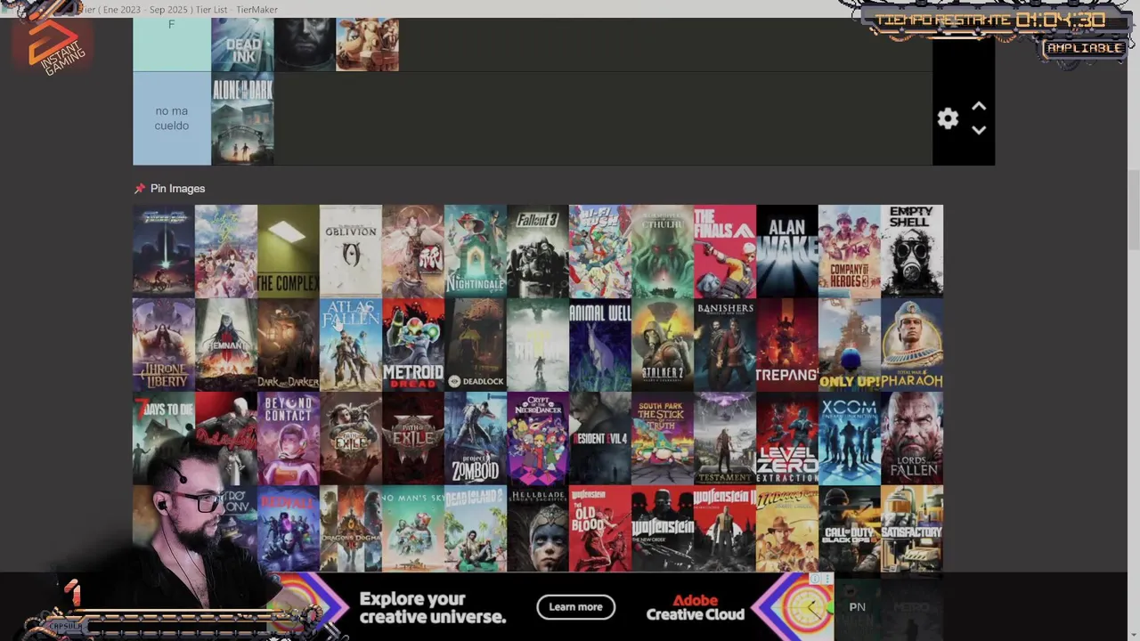Select the Lords of the Fallen cover

[x=912, y=438]
